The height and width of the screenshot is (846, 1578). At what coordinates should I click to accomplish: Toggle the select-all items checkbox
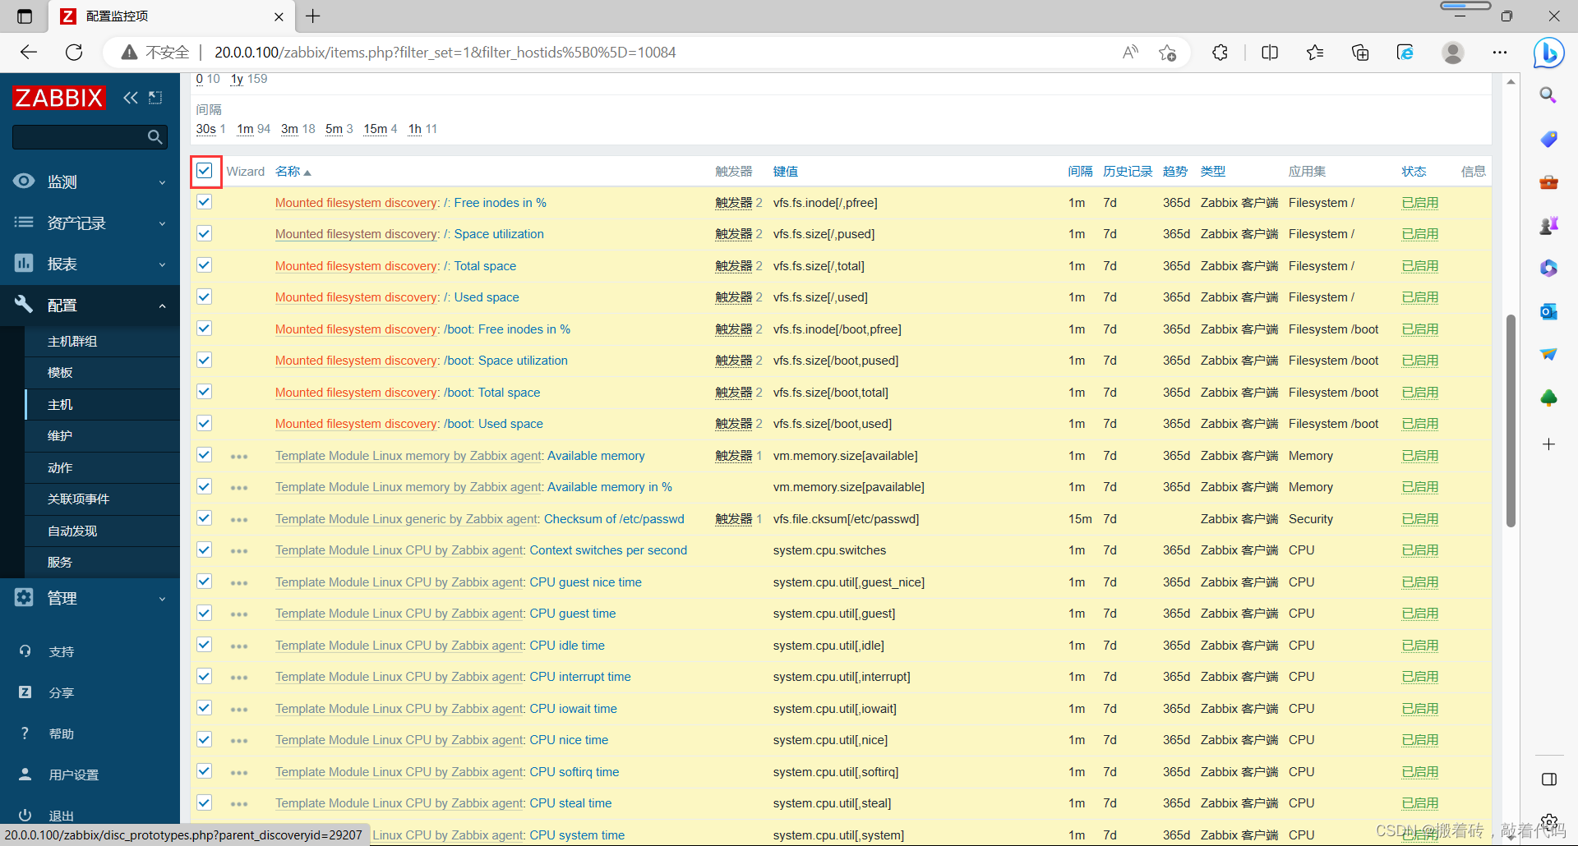pos(205,171)
